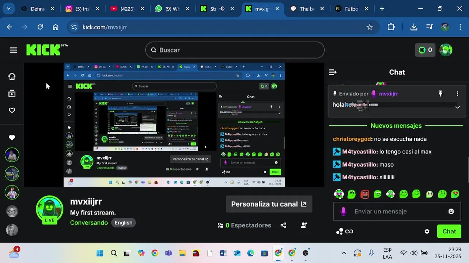Image resolution: width=469 pixels, height=263 pixels.
Task: Show hidden tray icons chevron
Action: tap(344, 253)
